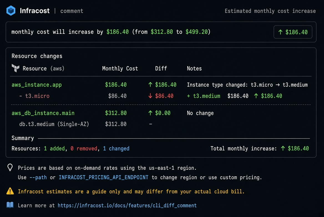Click the yellow warning triangle icon
324x217 pixels.
click(x=10, y=191)
